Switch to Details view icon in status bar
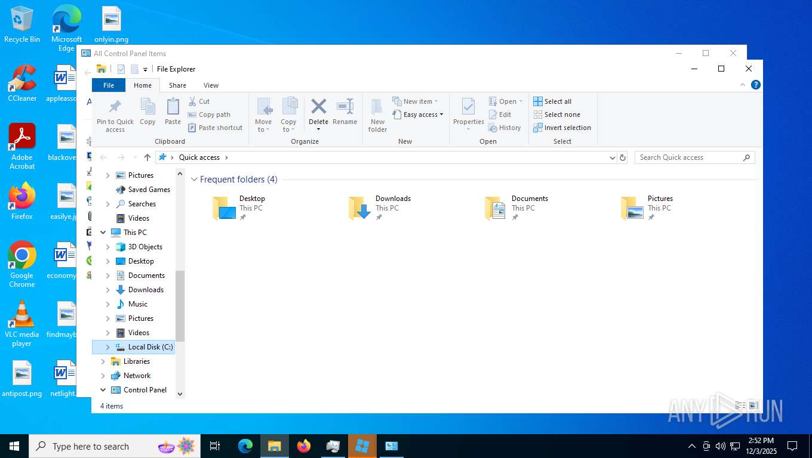The image size is (812, 458). point(740,406)
